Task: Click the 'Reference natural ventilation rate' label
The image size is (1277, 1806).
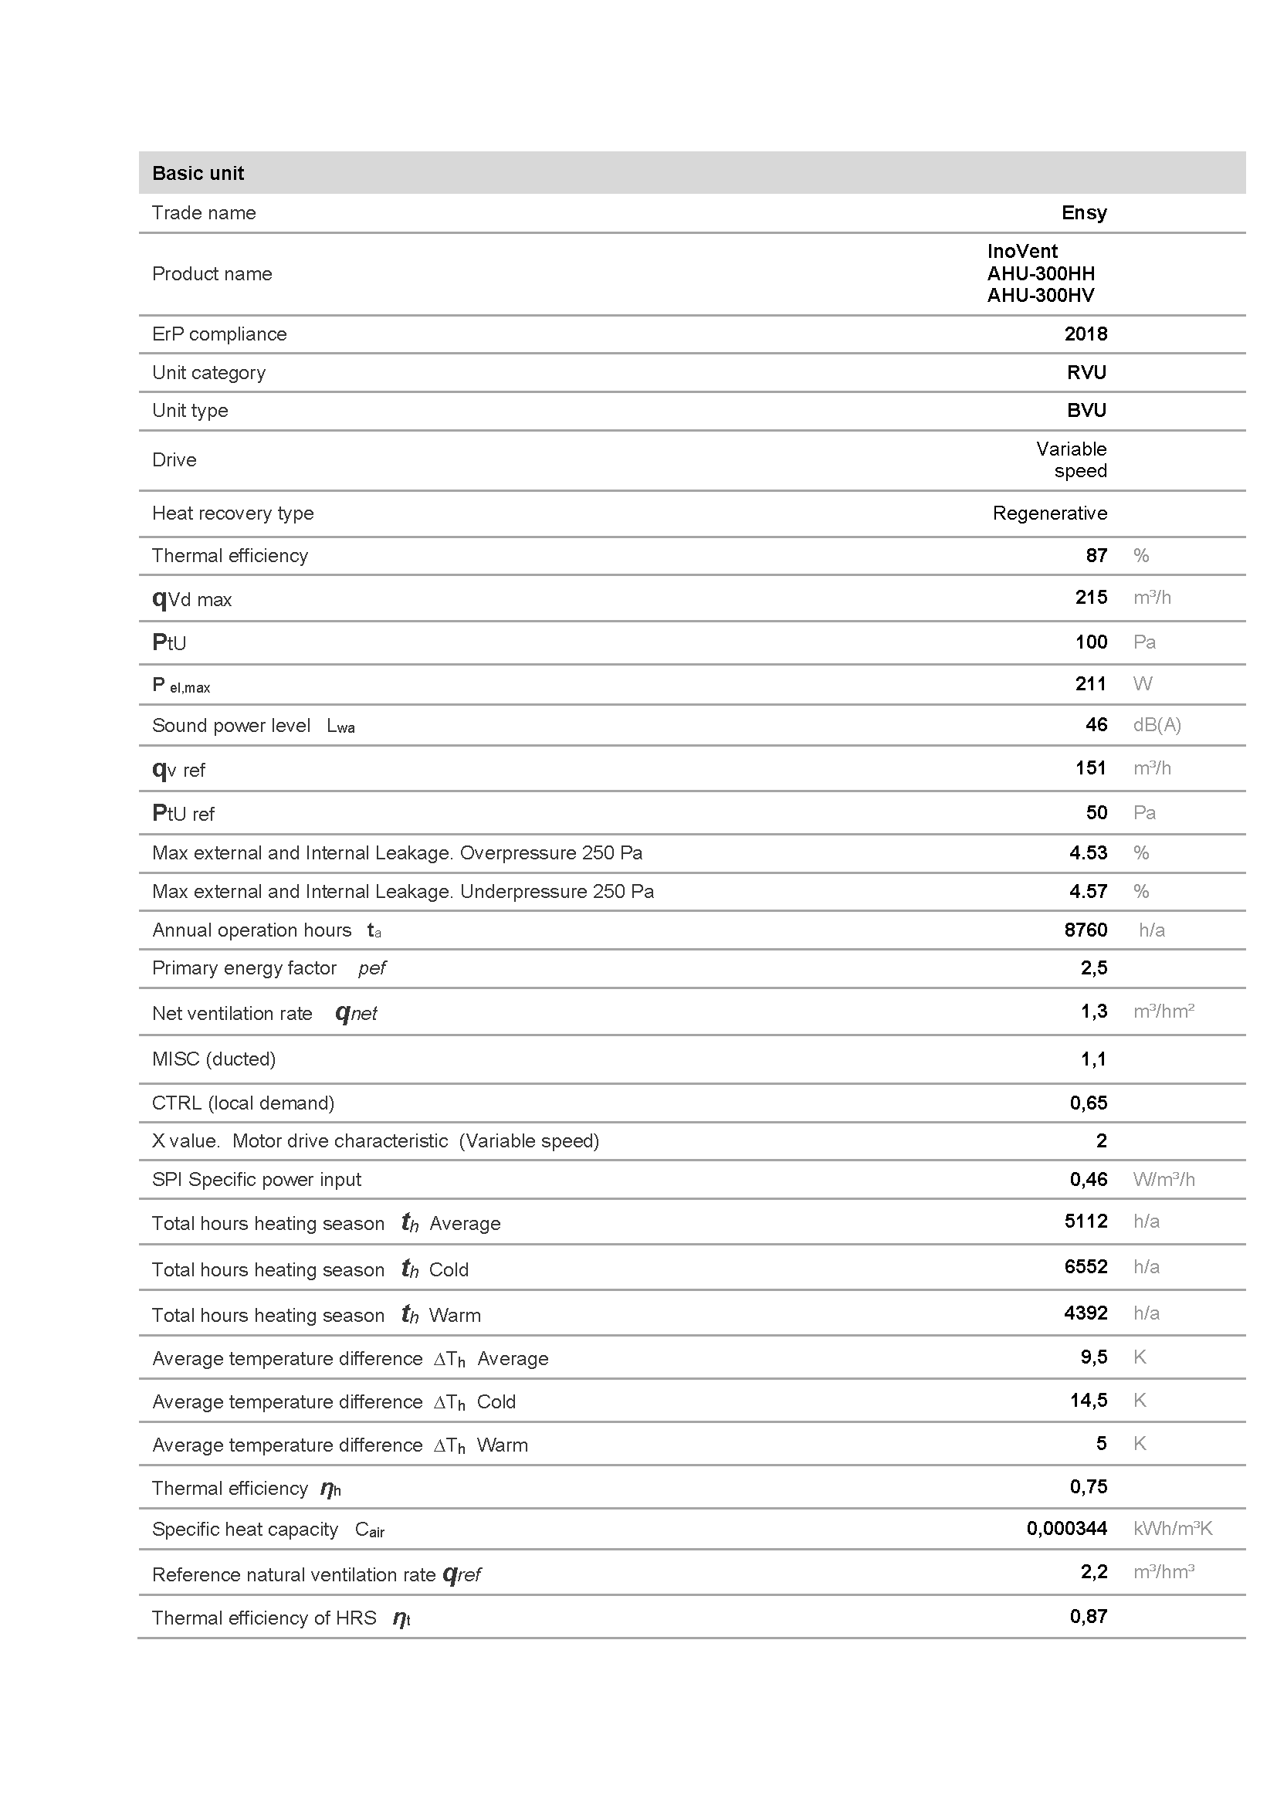Action: 293,1574
